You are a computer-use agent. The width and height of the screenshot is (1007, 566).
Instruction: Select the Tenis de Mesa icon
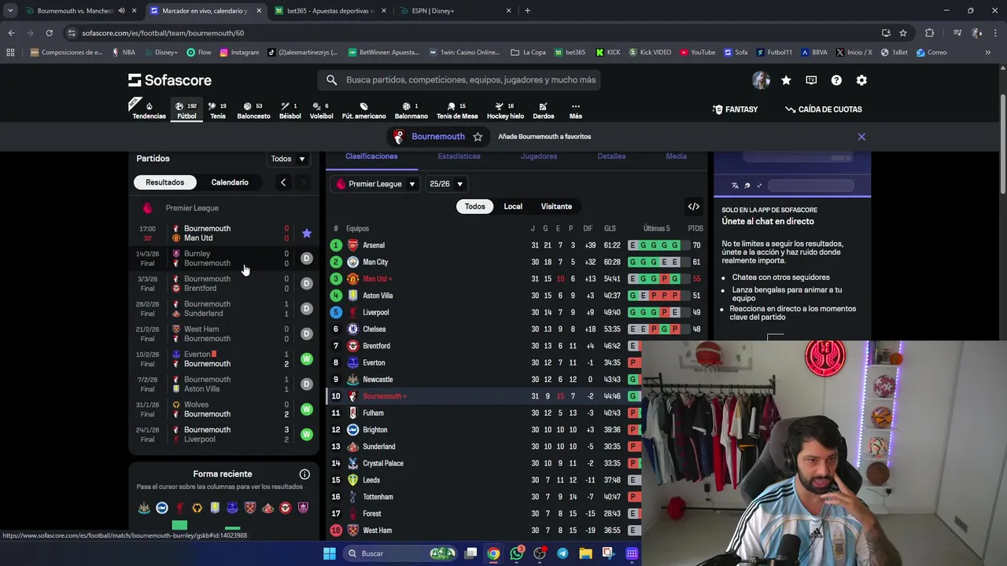[457, 110]
